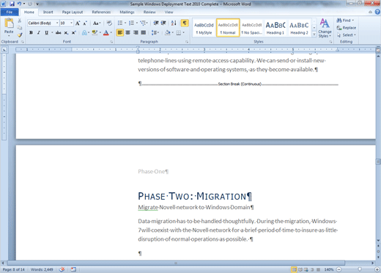
Task: Open the font name dropdown
Action: tap(57, 23)
